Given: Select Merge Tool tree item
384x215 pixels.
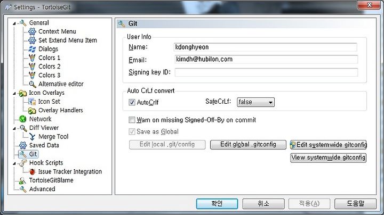Looking at the screenshot, I should click(x=53, y=137).
